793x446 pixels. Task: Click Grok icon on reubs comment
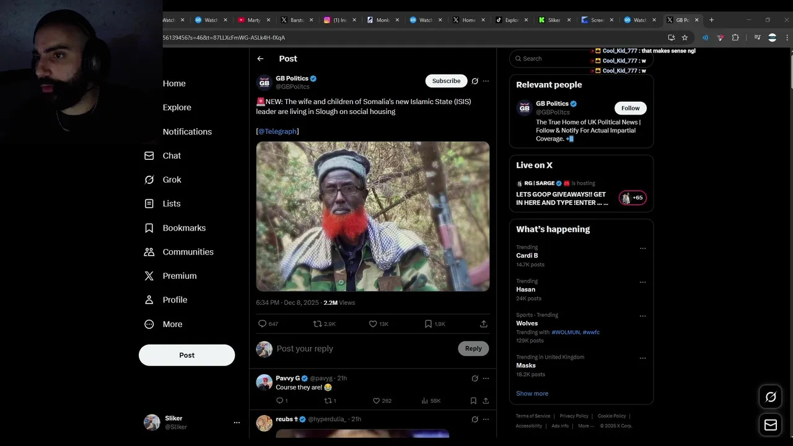475,419
